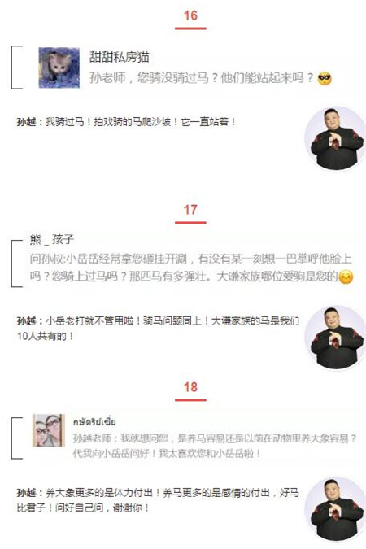The width and height of the screenshot is (366, 549).
Task: Open the username 甜甜私房猫
Action: (120, 57)
